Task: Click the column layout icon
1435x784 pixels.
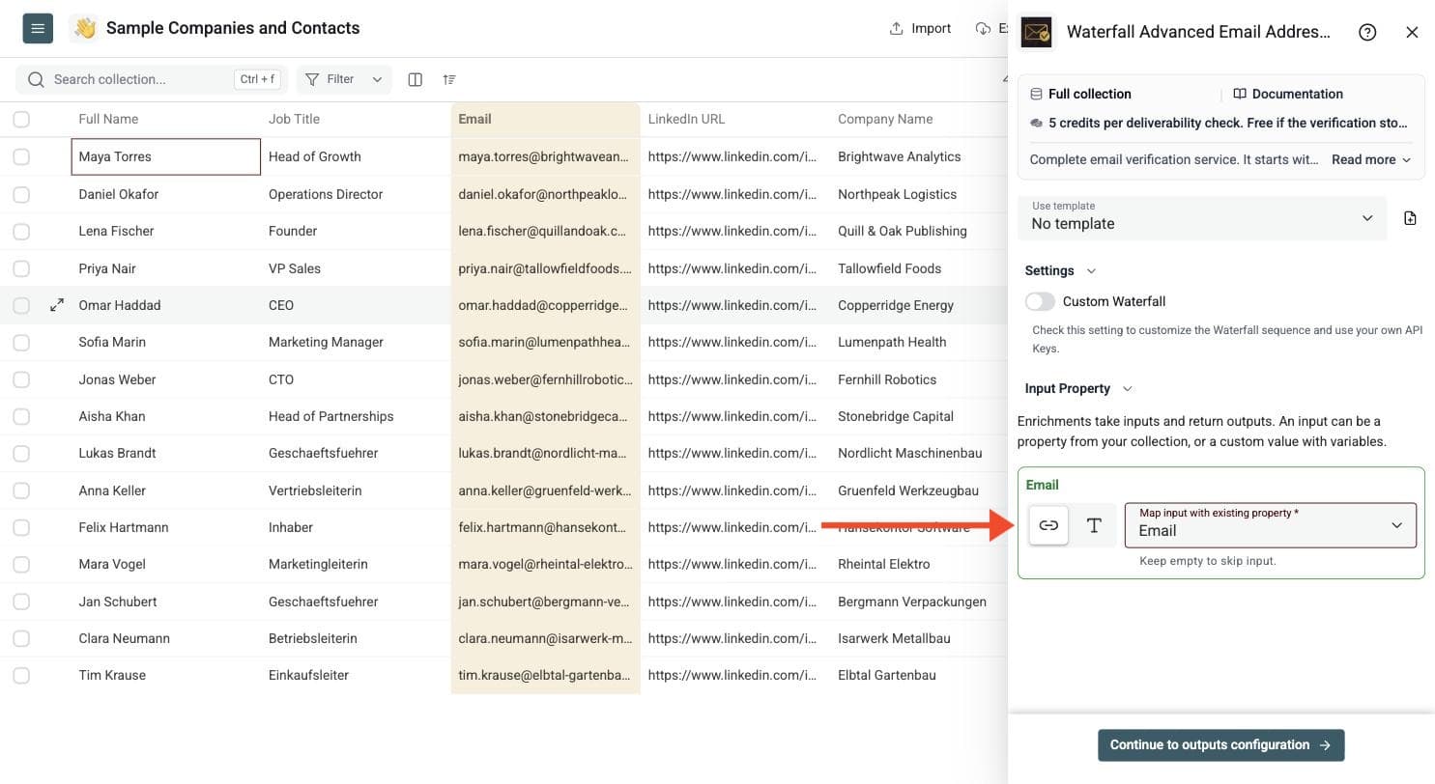Action: (x=416, y=79)
